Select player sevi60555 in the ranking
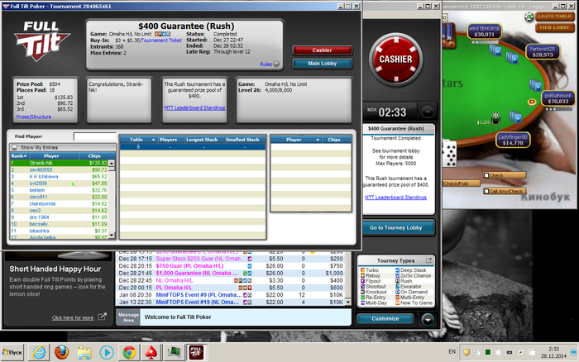Screen dimensions: 579x362 coord(59,169)
